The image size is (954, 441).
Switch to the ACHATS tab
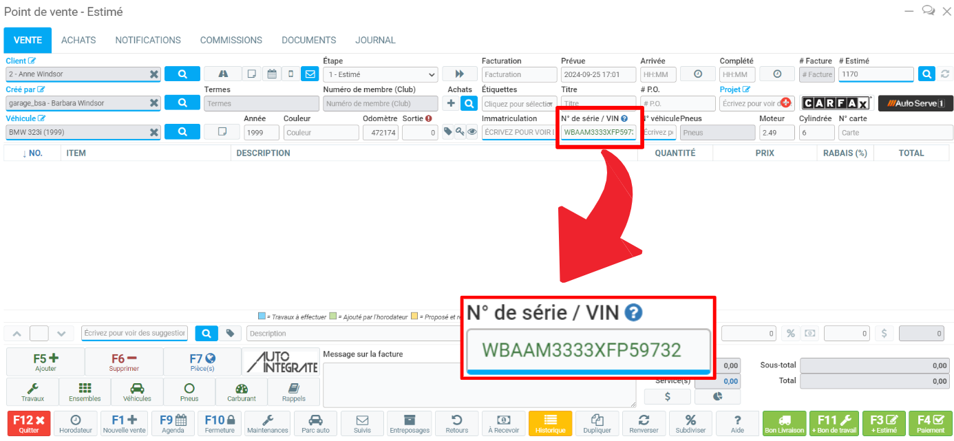pos(78,40)
